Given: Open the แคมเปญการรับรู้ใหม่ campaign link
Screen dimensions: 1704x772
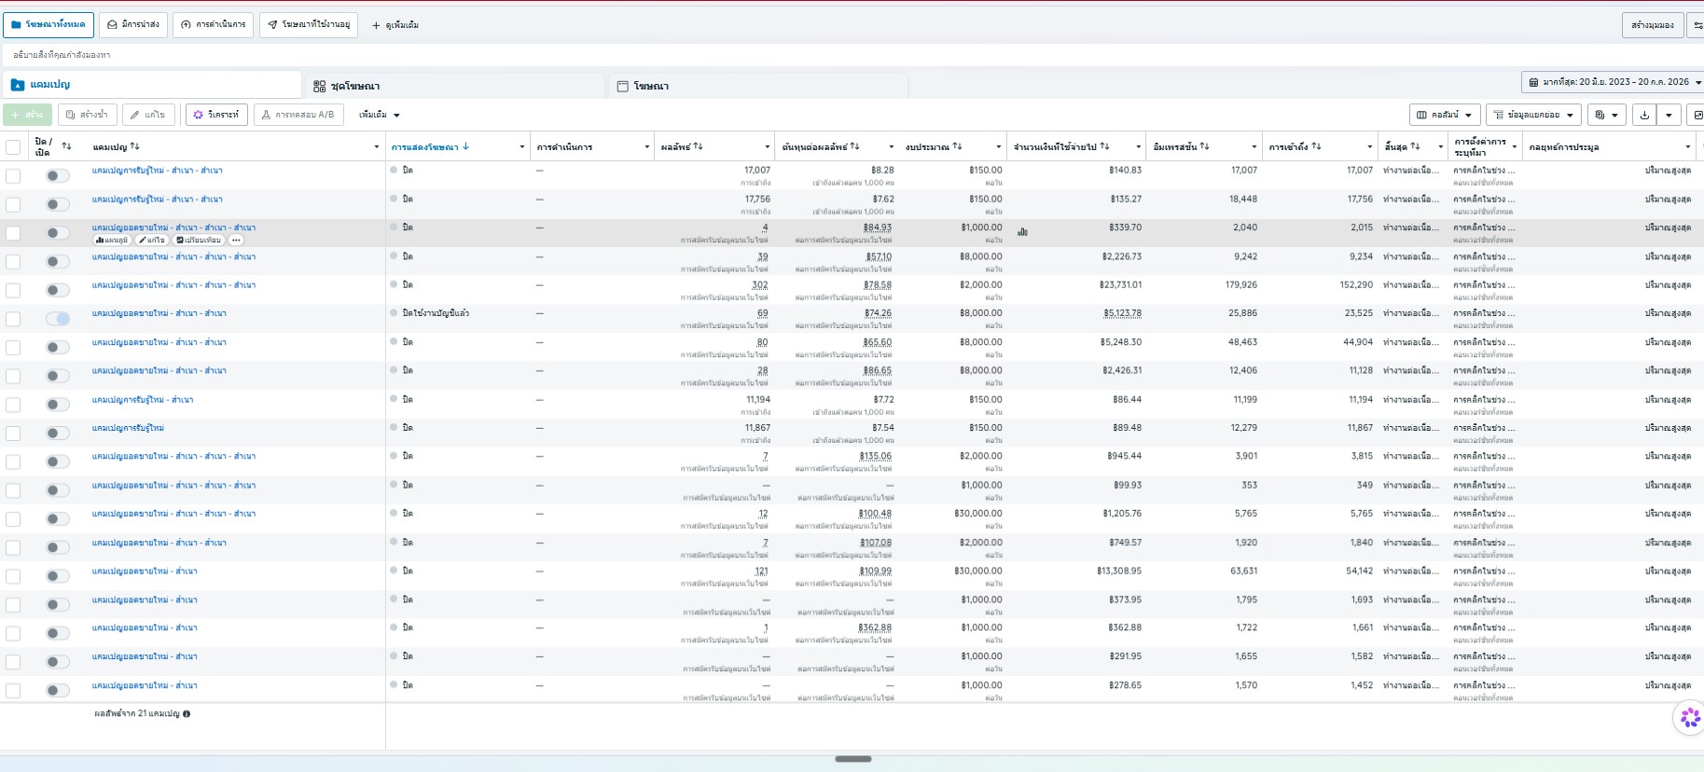Looking at the screenshot, I should tap(128, 428).
